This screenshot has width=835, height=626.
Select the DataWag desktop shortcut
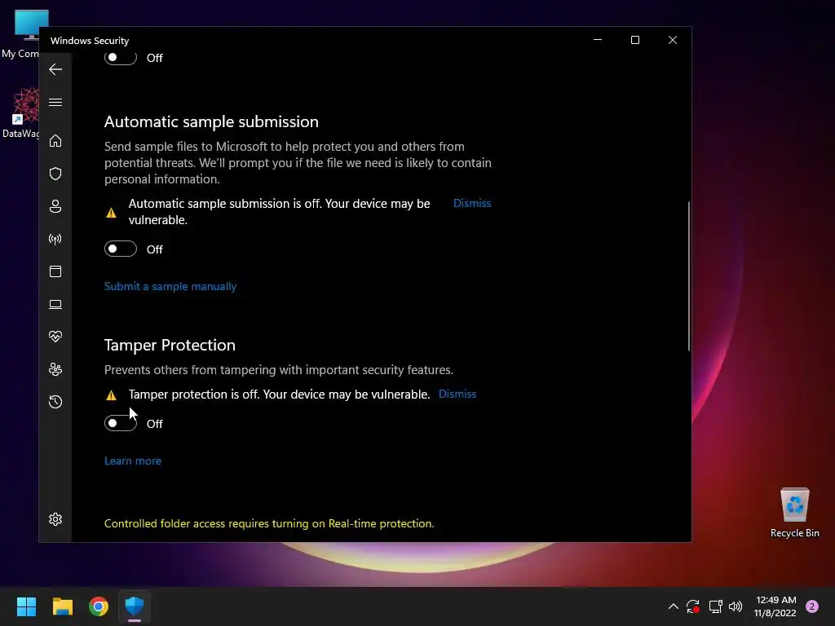coord(20,113)
